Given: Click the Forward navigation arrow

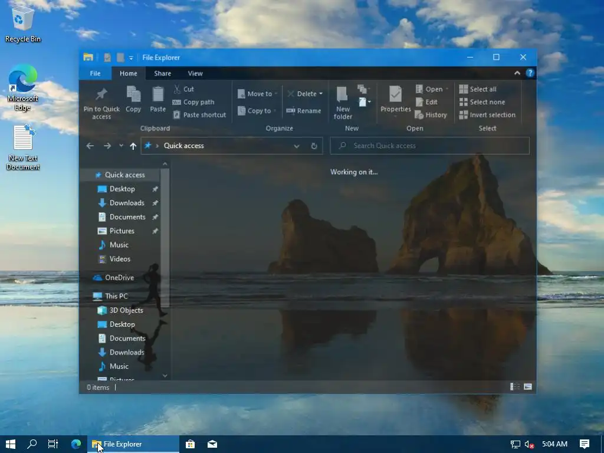Looking at the screenshot, I should (x=107, y=146).
